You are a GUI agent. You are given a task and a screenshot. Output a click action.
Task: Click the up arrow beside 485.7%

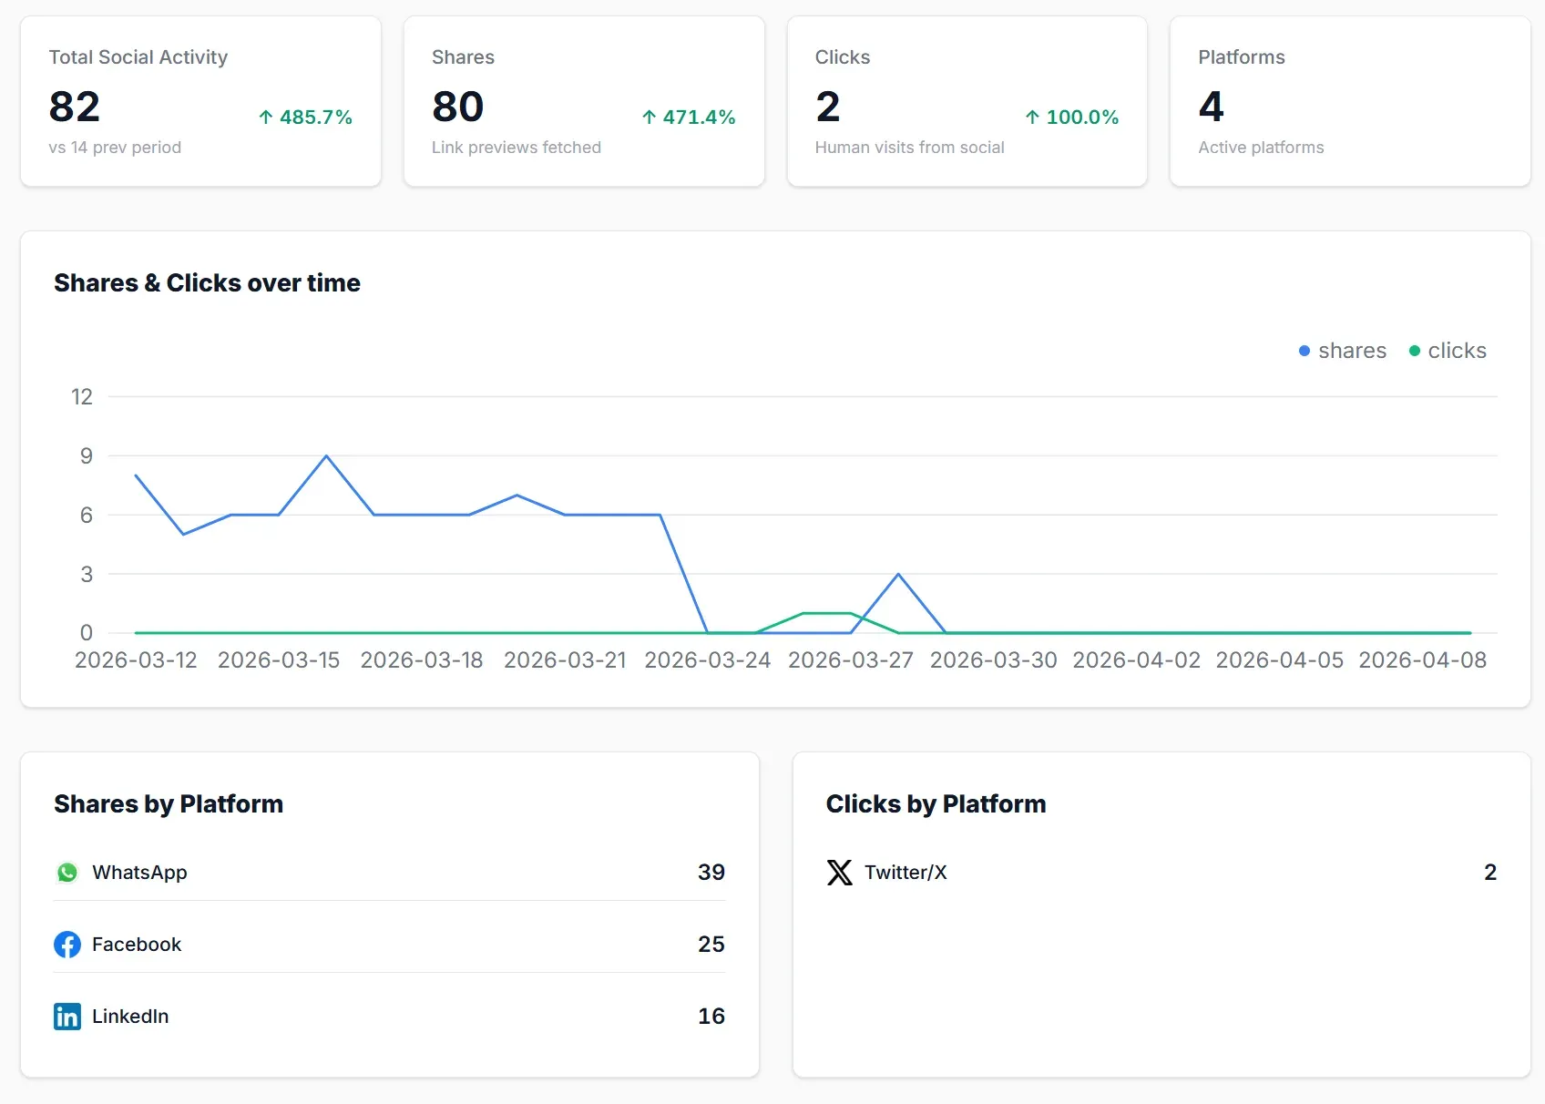point(266,117)
